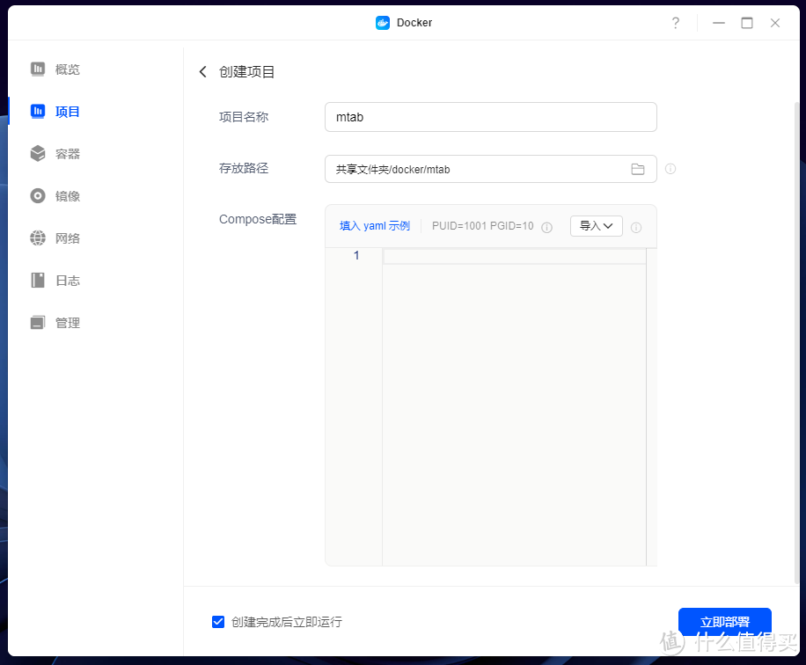806x665 pixels.
Task: Toggle the 创建完成后立即运行 checkbox
Action: pyautogui.click(x=217, y=621)
